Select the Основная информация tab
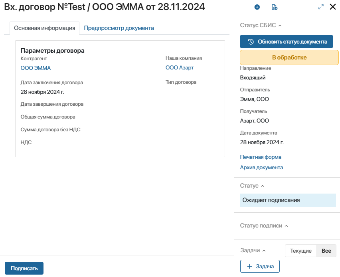This screenshot has height=277, width=340. (x=44, y=28)
